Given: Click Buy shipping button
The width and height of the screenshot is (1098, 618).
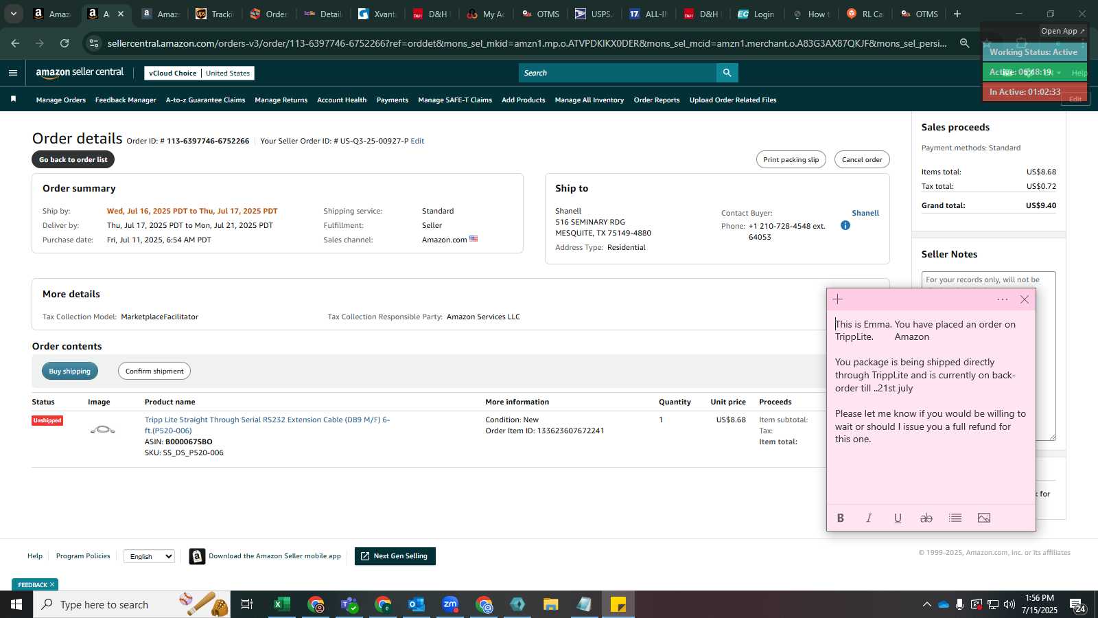Looking at the screenshot, I should click(x=69, y=371).
